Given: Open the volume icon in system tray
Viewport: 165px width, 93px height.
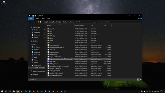Looking at the screenshot, I should (x=150, y=91).
